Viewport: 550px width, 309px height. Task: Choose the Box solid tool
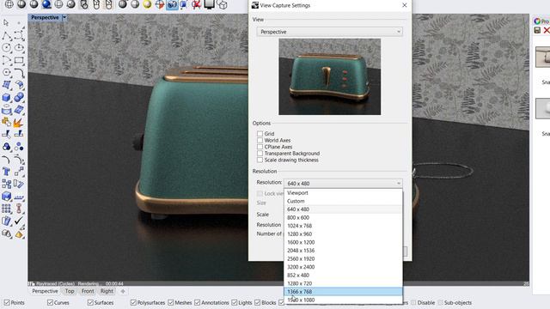[x=6, y=97]
